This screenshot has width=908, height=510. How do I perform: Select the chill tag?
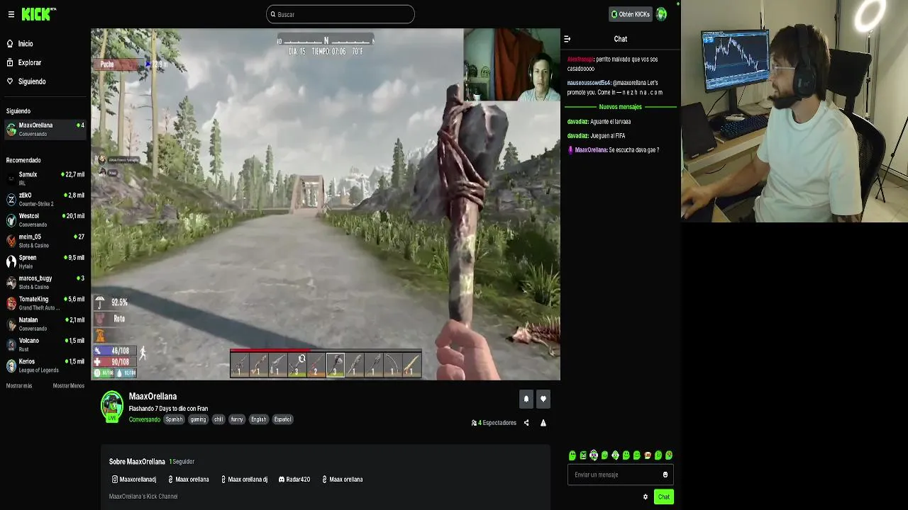[218, 419]
